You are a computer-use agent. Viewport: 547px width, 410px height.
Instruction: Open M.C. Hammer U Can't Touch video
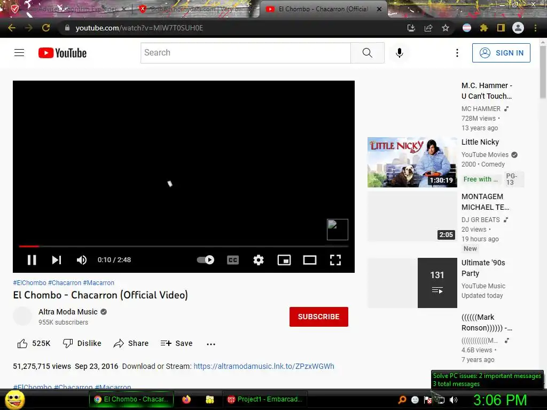[487, 91]
